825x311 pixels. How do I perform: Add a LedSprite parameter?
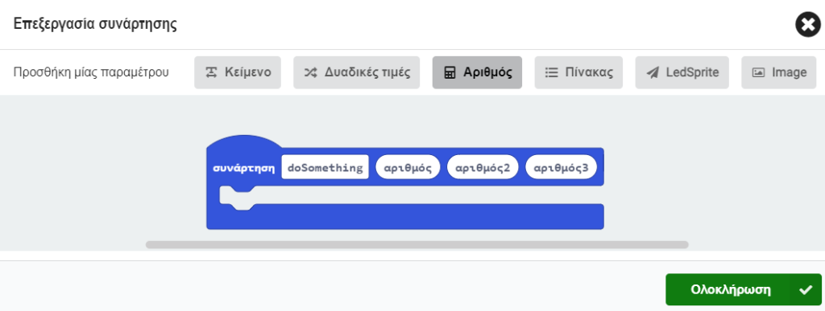pyautogui.click(x=682, y=72)
